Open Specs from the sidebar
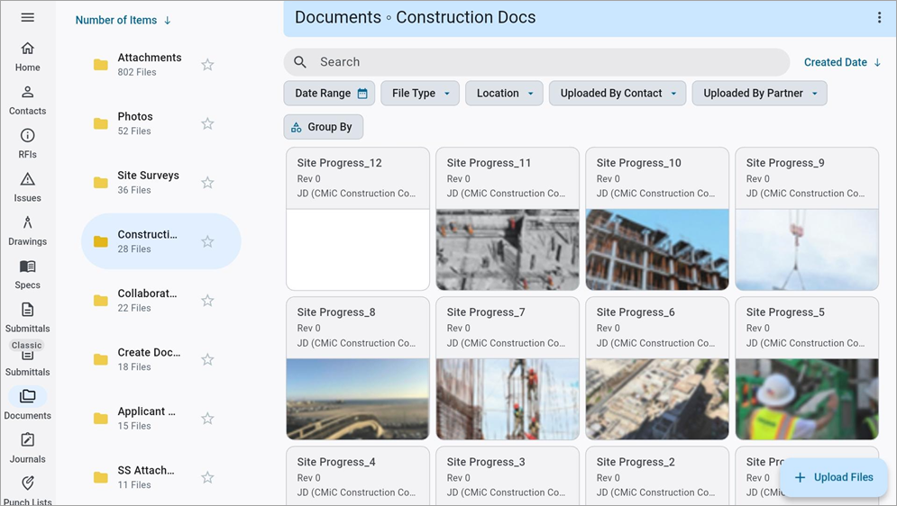Image resolution: width=897 pixels, height=506 pixels. [27, 274]
